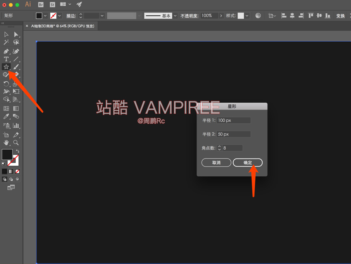The height and width of the screenshot is (264, 351).
Task: Choose the Perspective Grid tool
Action: 16,99
